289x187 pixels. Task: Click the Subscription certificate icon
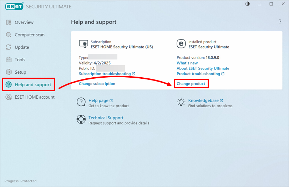click(83, 44)
